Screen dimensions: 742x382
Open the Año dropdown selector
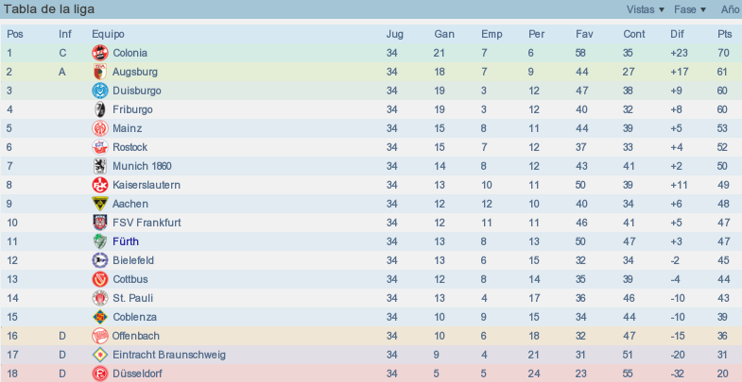(731, 9)
